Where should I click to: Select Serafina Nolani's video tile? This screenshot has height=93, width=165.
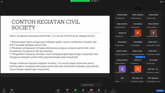(x=153, y=15)
